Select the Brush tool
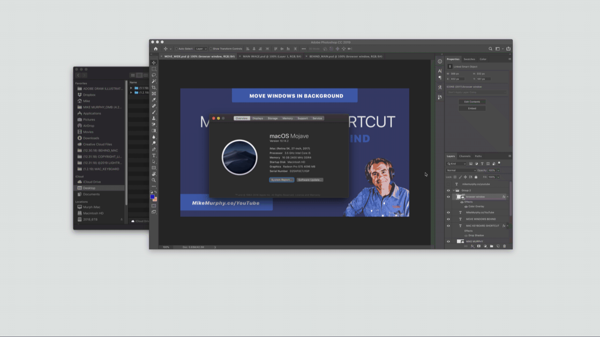This screenshot has height=337, width=600. click(154, 112)
